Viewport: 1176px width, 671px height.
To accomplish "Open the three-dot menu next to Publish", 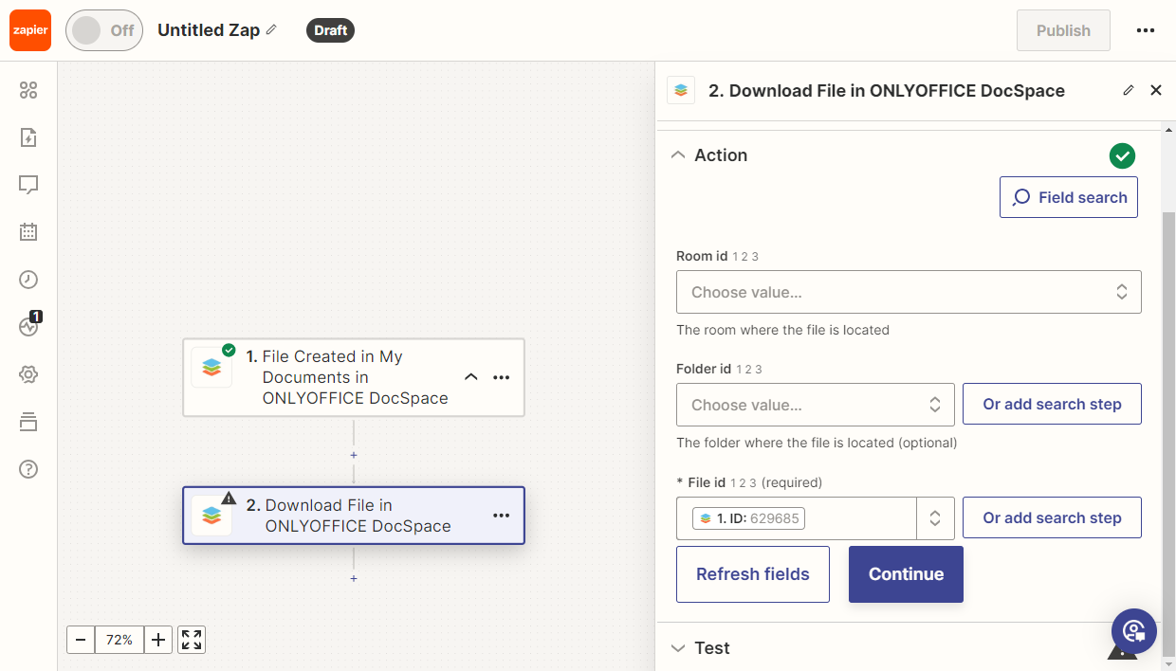I will tap(1145, 30).
